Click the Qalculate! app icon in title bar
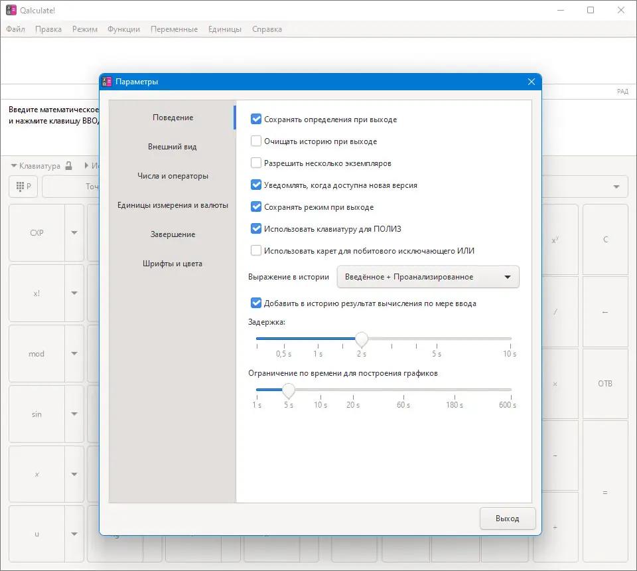The height and width of the screenshot is (571, 637). pos(11,10)
